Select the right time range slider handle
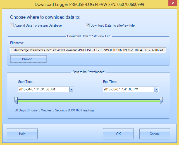Viewport: 179px width, 145px height. point(161,100)
